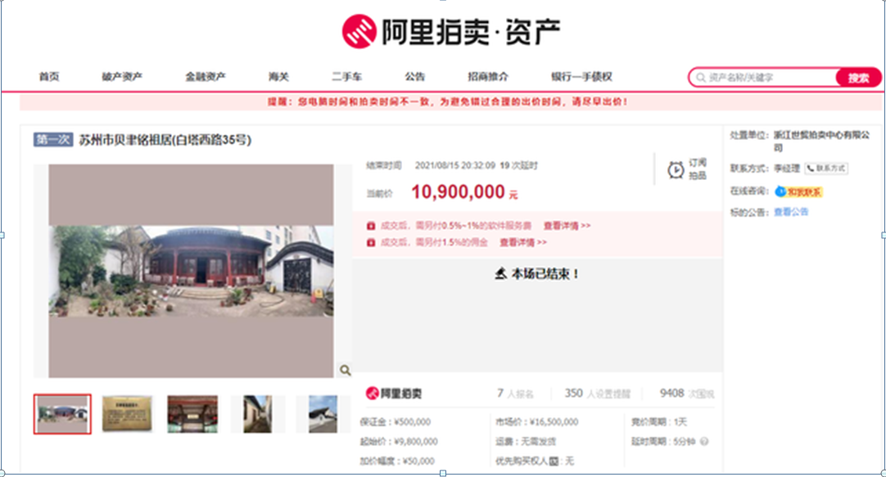Select the roof and wall thumbnail
This screenshot has height=477, width=886.
323,414
